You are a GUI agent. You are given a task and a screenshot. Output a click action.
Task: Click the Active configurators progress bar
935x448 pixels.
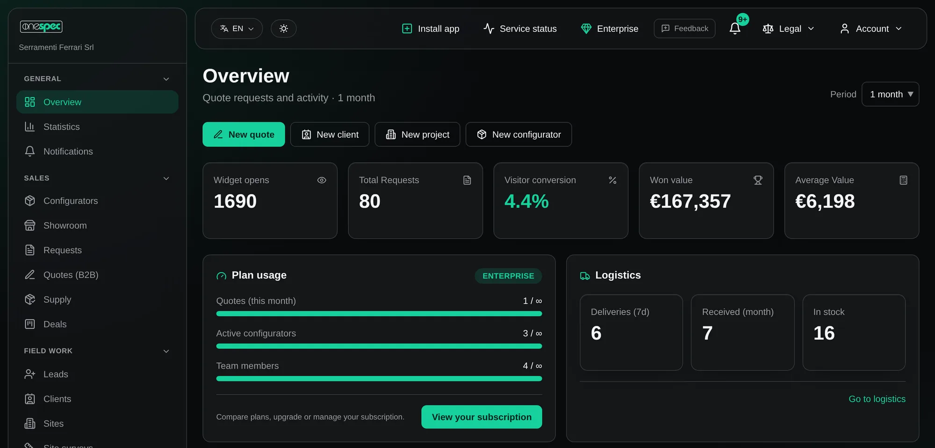click(379, 346)
